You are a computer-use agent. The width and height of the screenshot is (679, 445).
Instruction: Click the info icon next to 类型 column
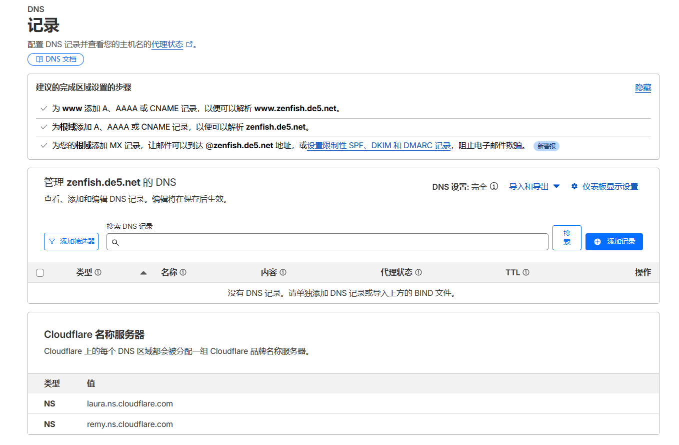coord(98,273)
